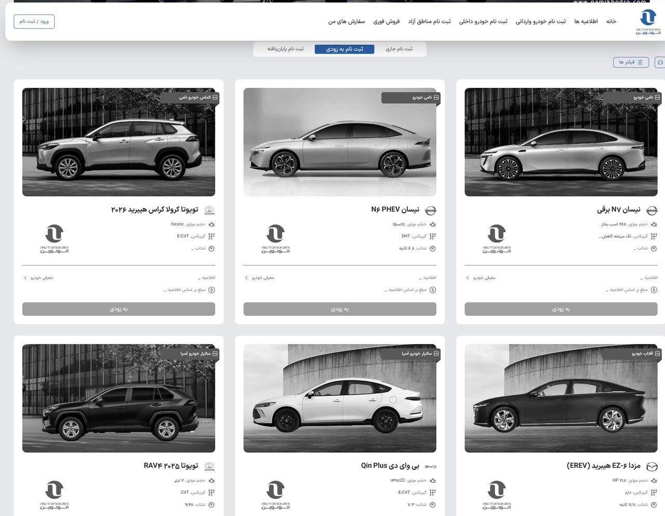Click the Autonovin dealer logo on N6 card
This screenshot has height=516, width=665.
[x=275, y=239]
